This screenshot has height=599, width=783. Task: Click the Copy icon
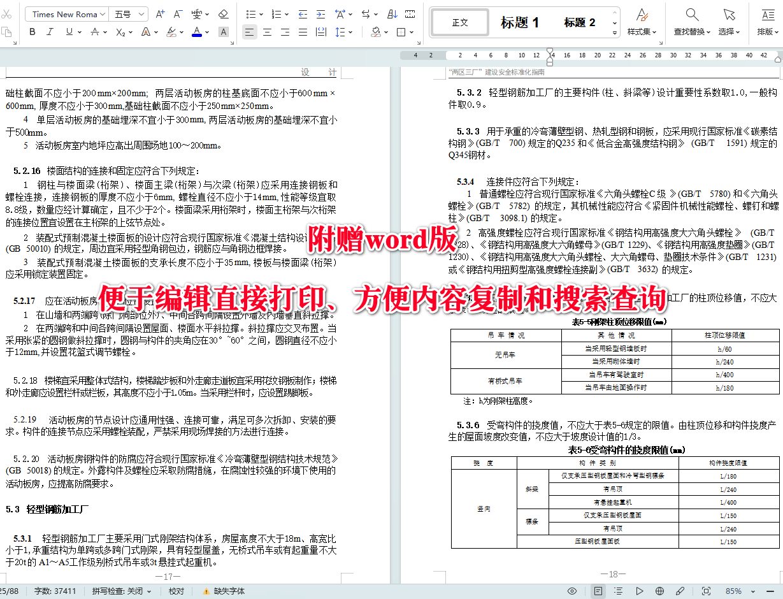point(6,31)
